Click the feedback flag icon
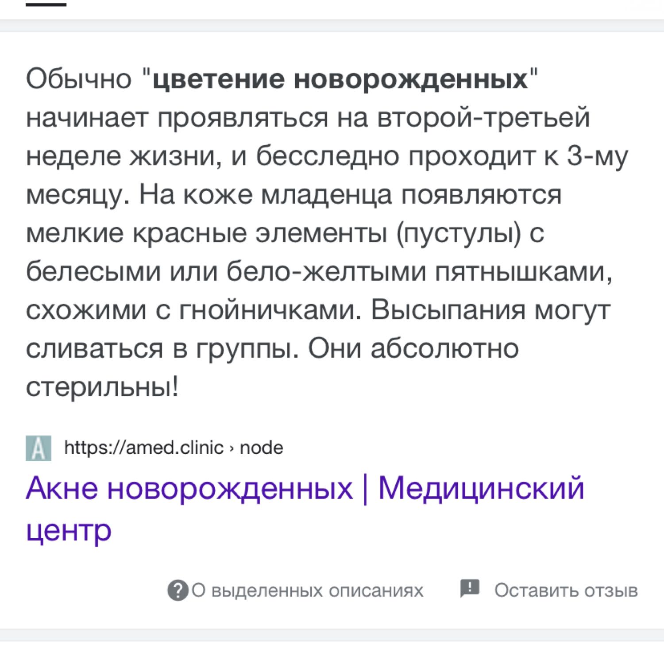This screenshot has height=664, width=664. [470, 588]
